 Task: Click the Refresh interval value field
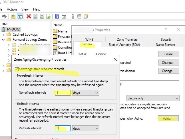coord(63,128)
